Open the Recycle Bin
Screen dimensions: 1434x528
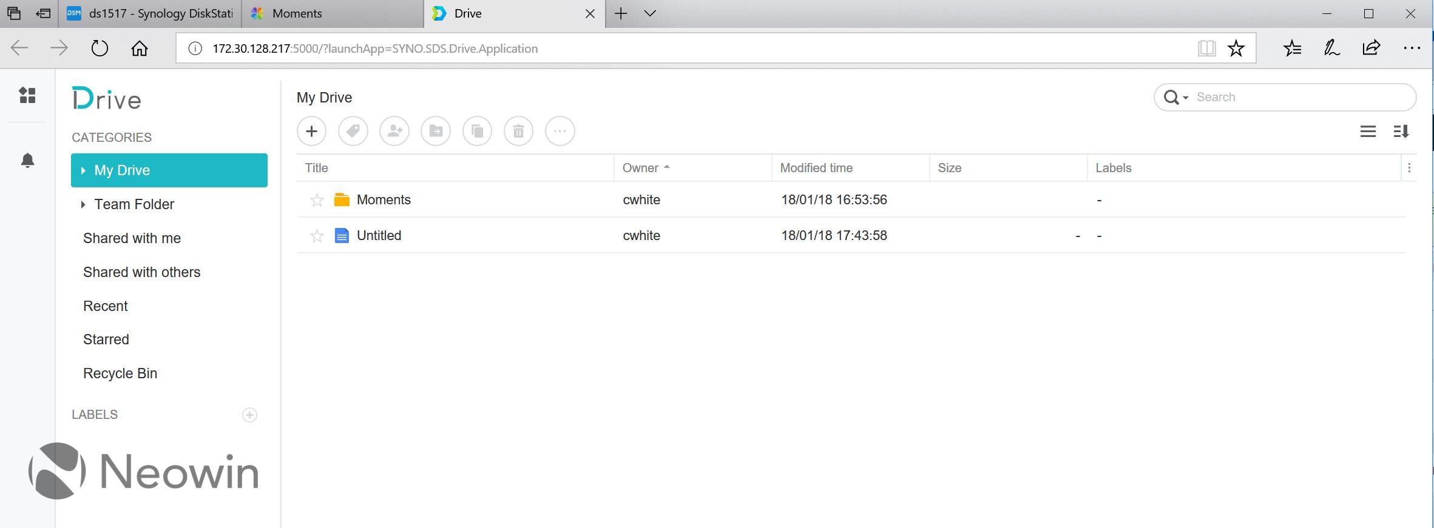click(x=120, y=373)
